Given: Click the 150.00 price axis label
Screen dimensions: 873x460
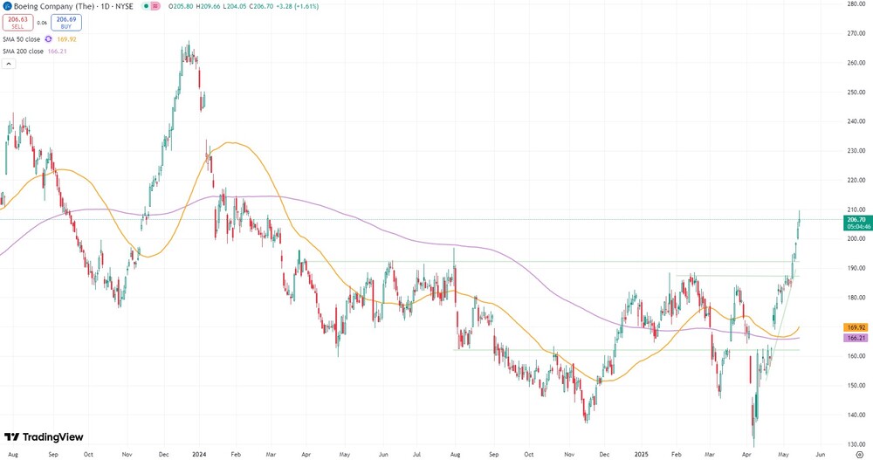Looking at the screenshot, I should click(x=856, y=386).
